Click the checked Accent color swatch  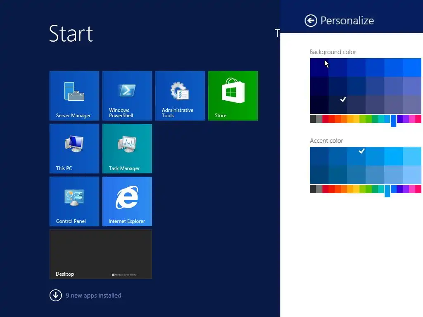coord(356,156)
